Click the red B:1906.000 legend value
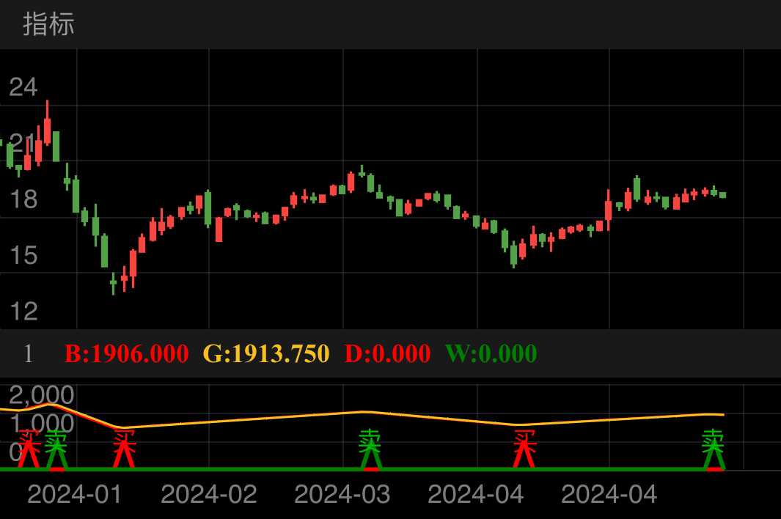 pos(126,354)
